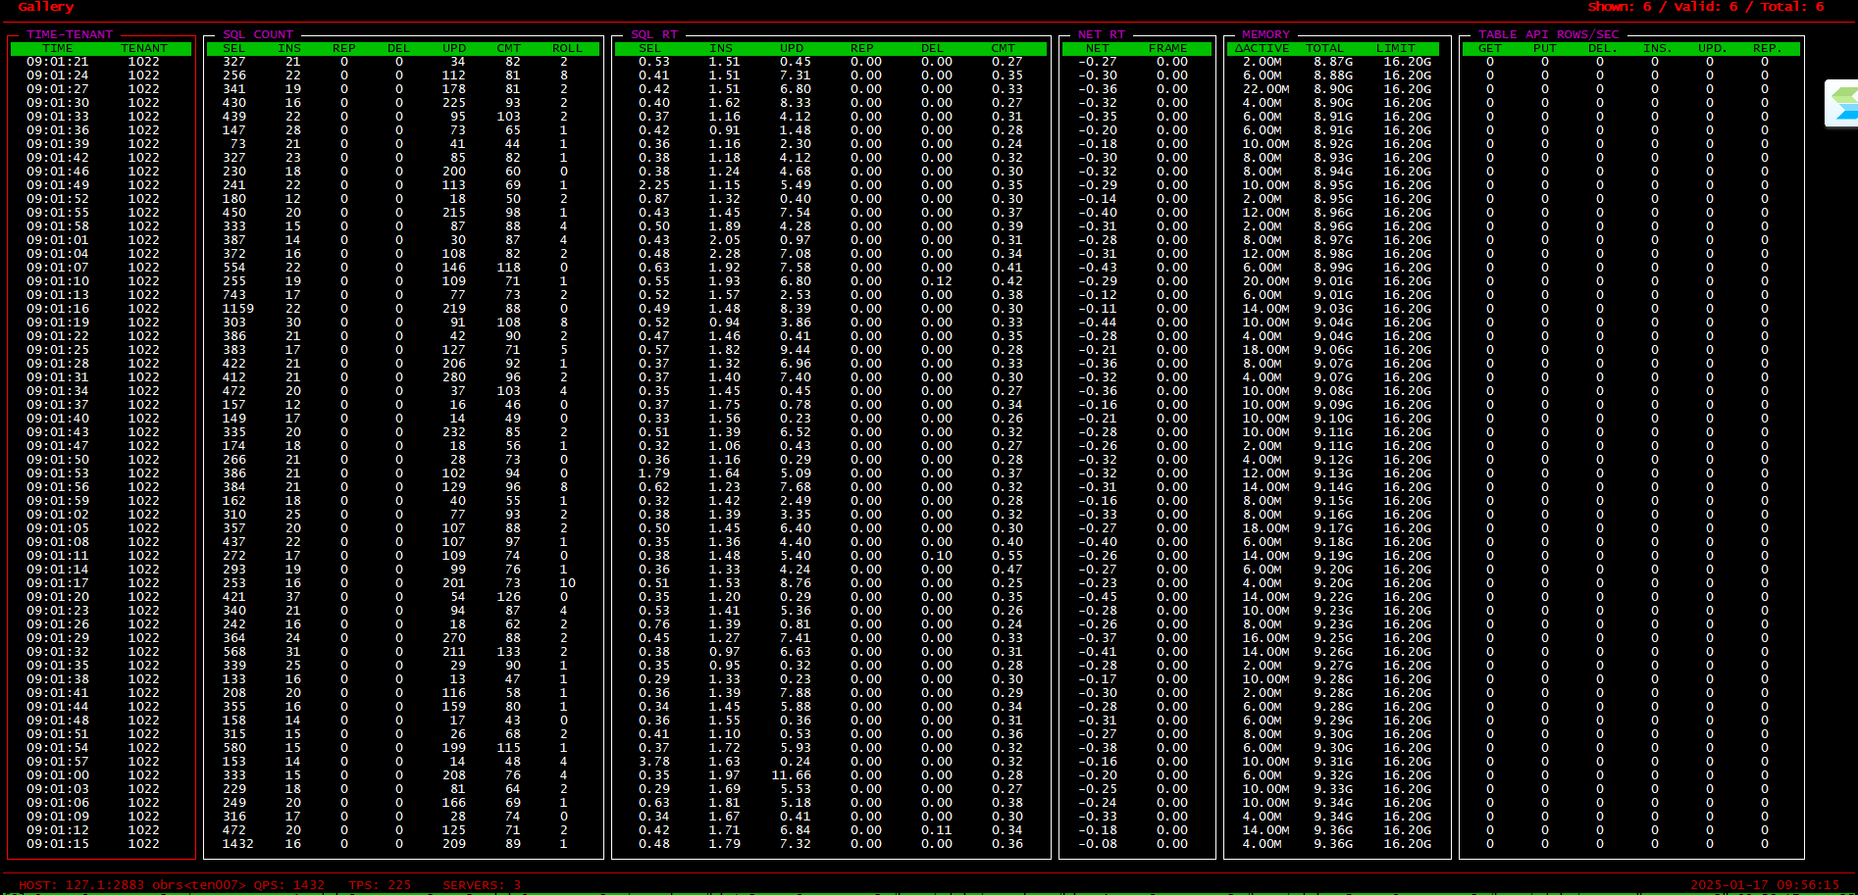
Task: Select the SQL COUNT panel title
Action: point(258,34)
